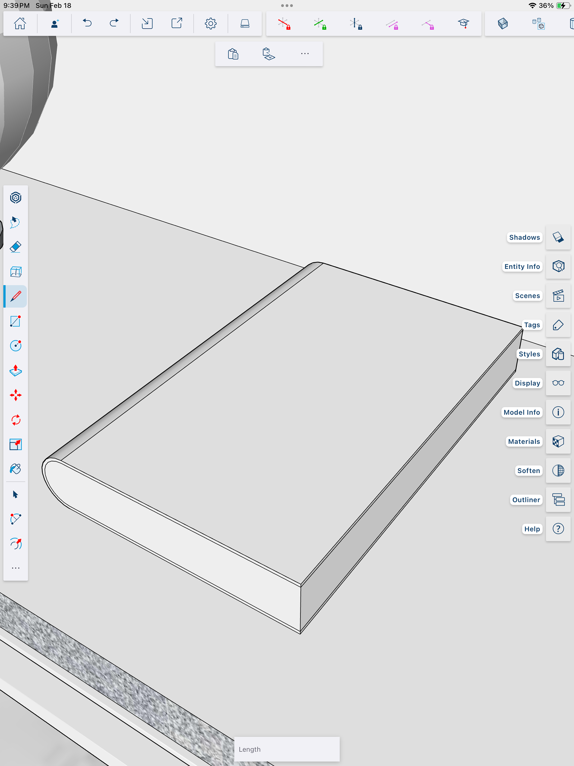Screen dimensions: 574x766
Task: Expand more tools at left toolbar bottom
Action: (16, 568)
